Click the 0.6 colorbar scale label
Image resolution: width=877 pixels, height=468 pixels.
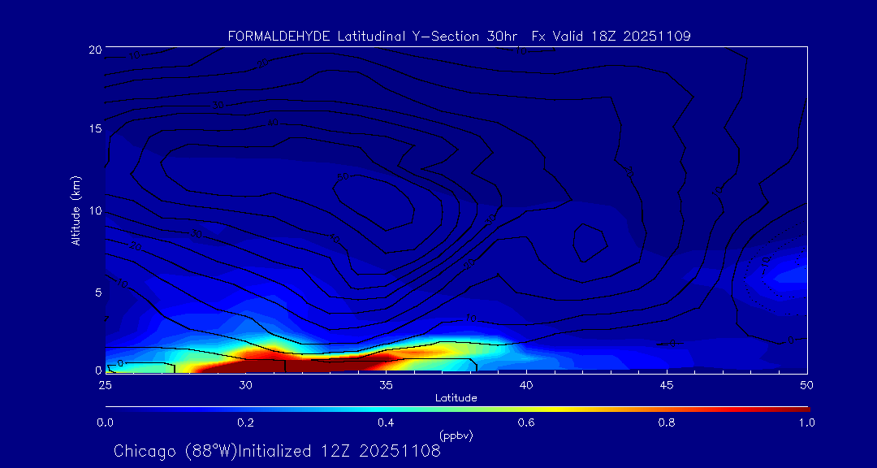(x=526, y=422)
